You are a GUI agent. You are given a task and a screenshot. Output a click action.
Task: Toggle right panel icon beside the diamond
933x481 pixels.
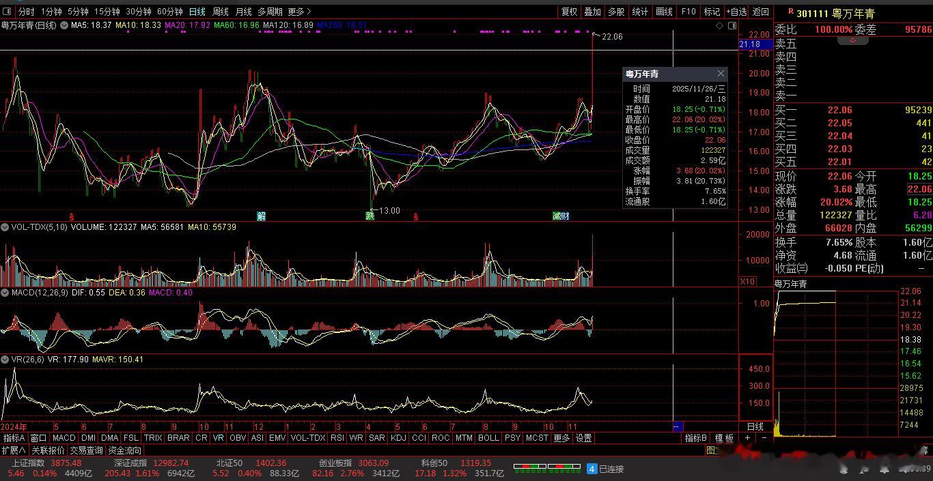732,26
